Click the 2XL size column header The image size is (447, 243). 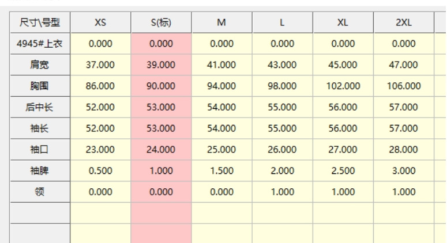(403, 22)
